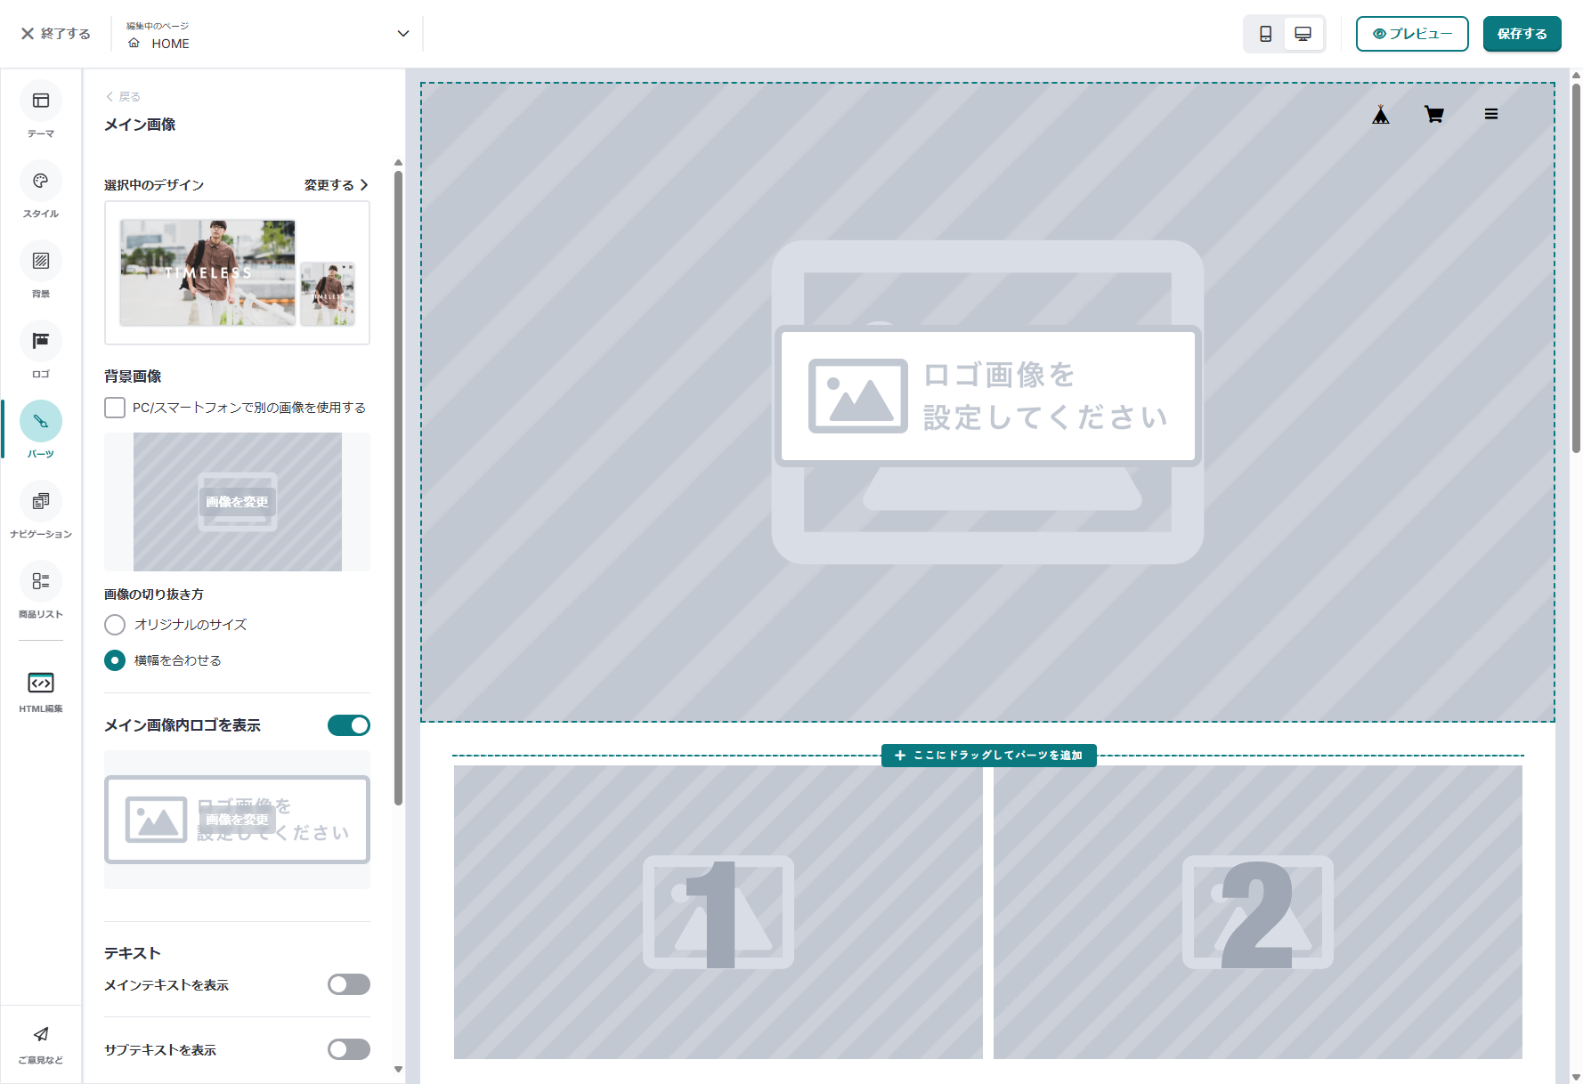Click the background image 画像を変更 thumbnail

click(237, 502)
